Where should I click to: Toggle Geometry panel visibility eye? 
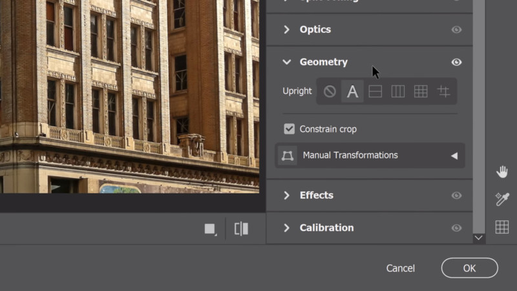(x=456, y=62)
